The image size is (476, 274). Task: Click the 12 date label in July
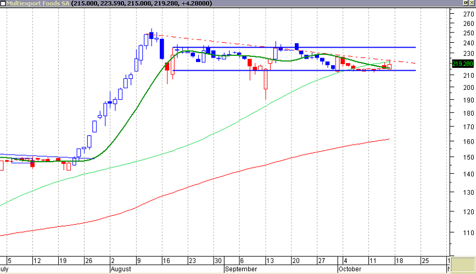(x=37, y=261)
